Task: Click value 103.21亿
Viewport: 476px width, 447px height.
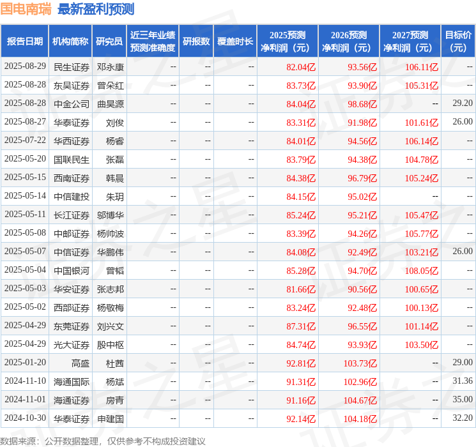Action: (x=422, y=252)
